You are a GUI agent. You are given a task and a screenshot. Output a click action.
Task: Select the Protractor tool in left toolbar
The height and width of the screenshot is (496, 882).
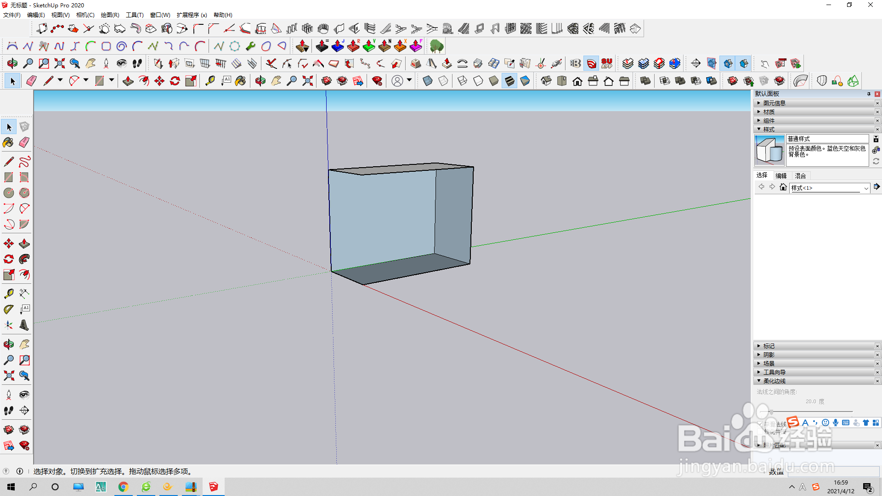(8, 309)
